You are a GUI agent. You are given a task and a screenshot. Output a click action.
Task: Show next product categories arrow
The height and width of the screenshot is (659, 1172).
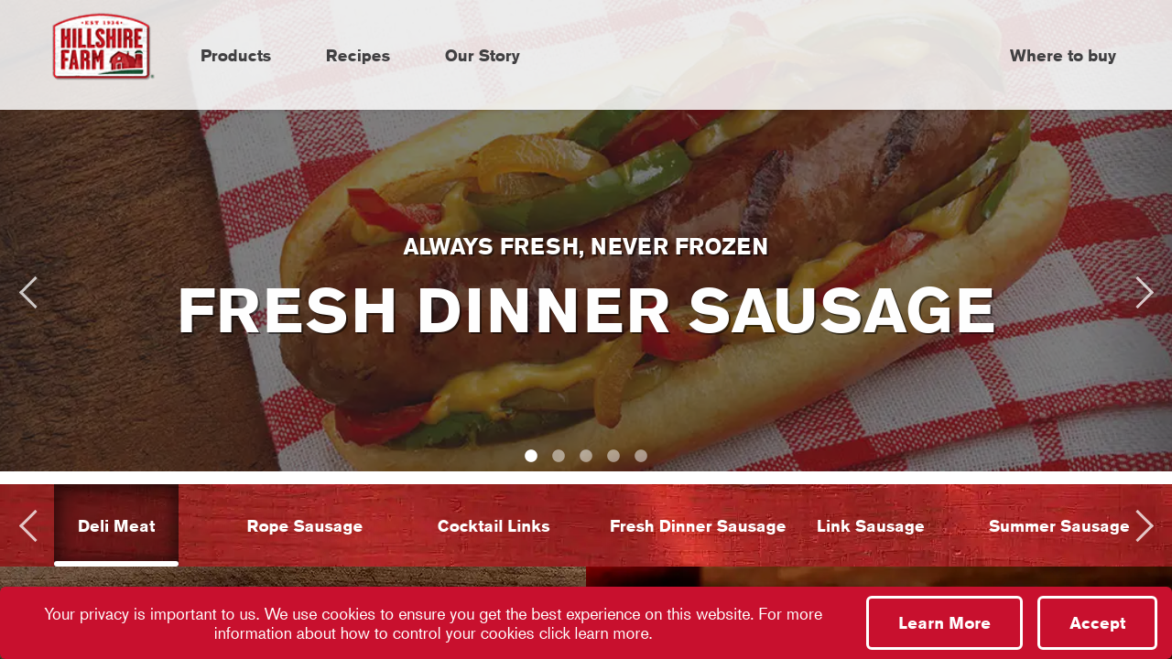(x=1145, y=526)
